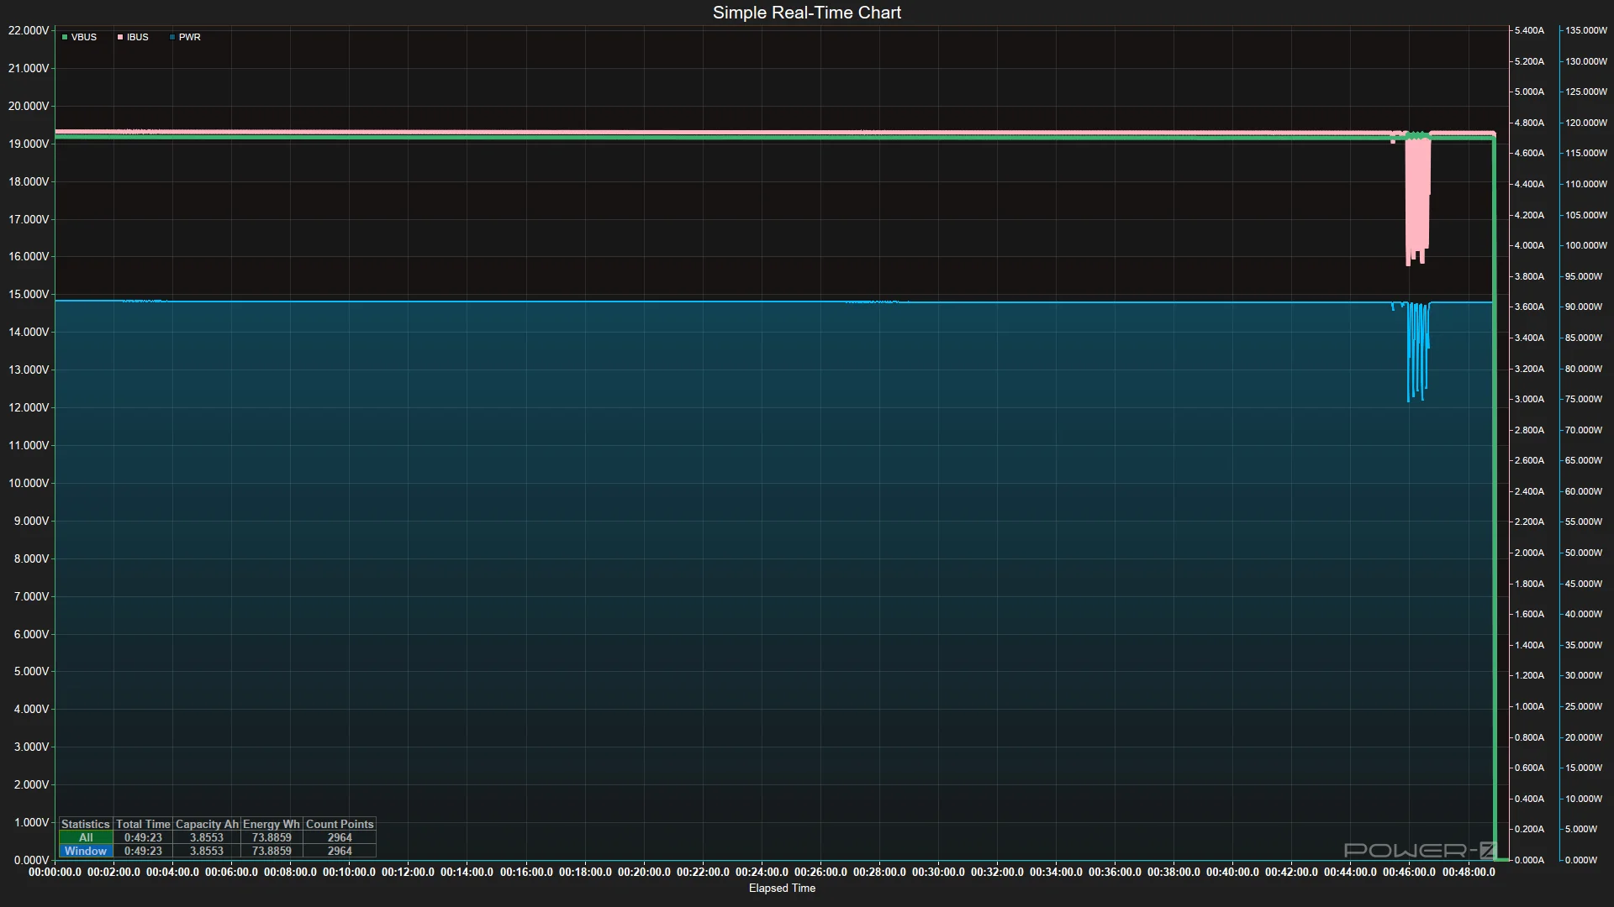Viewport: 1614px width, 907px height.
Task: Click the 2964 Count Points value in All row
Action: [340, 837]
